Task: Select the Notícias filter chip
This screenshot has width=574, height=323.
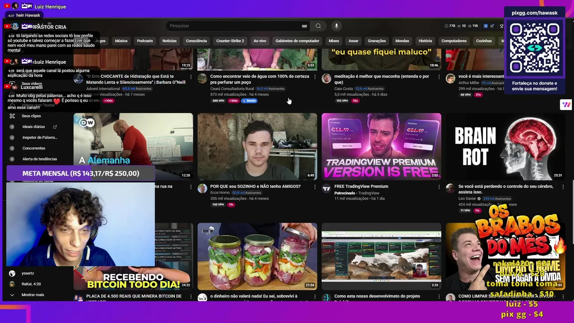Action: [170, 41]
